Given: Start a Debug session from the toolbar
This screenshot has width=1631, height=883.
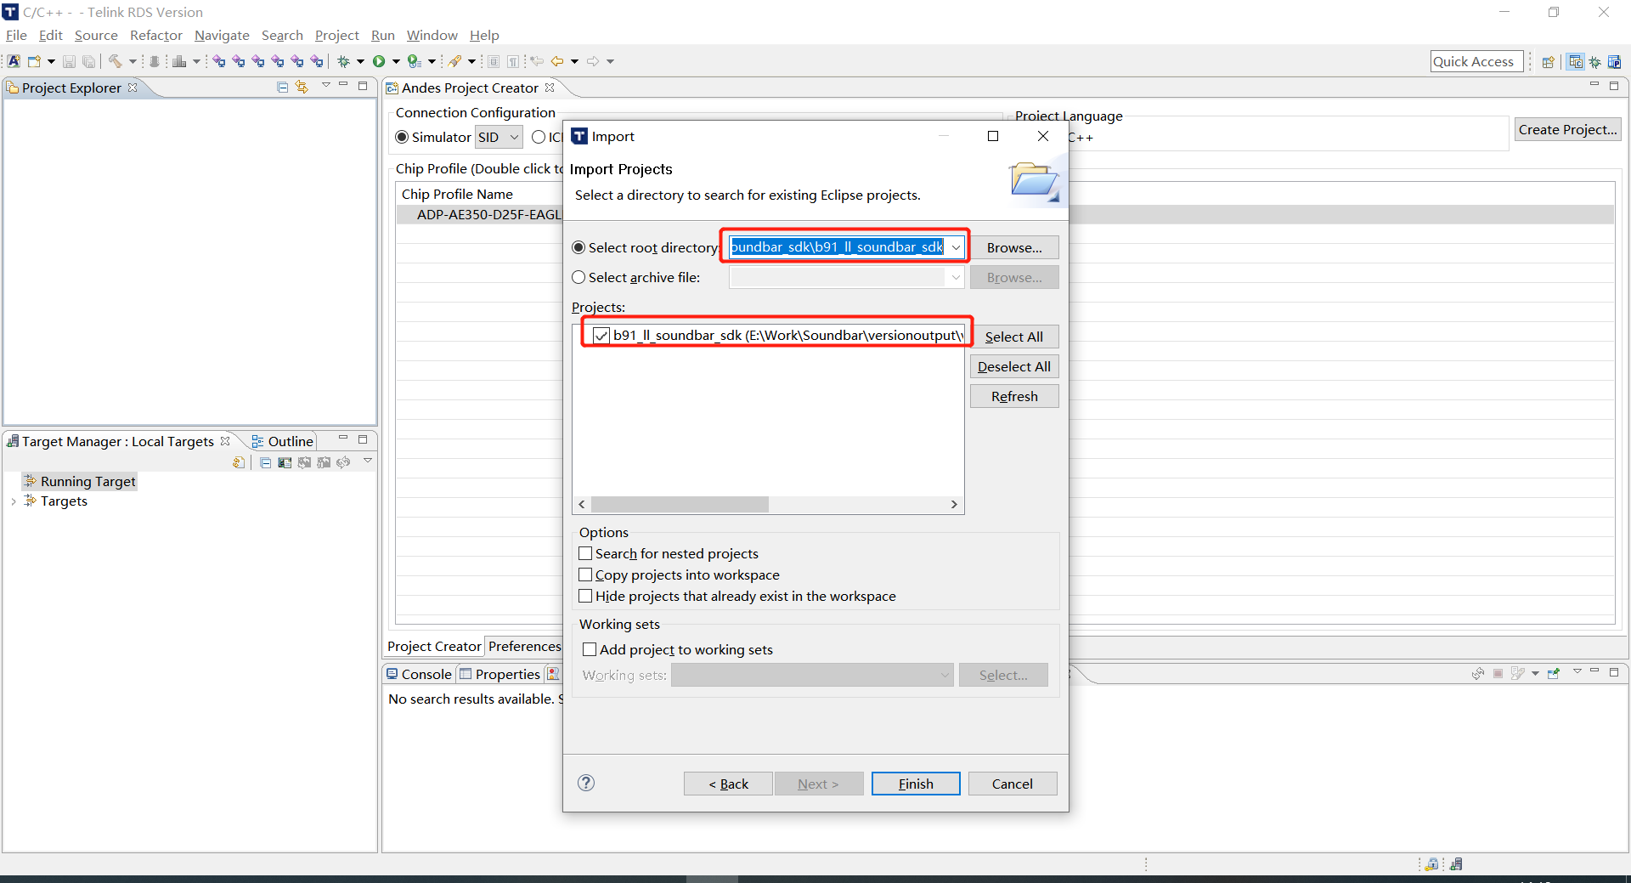Looking at the screenshot, I should click(343, 60).
